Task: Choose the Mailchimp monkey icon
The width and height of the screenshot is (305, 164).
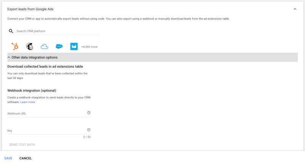Action: [x=29, y=46]
